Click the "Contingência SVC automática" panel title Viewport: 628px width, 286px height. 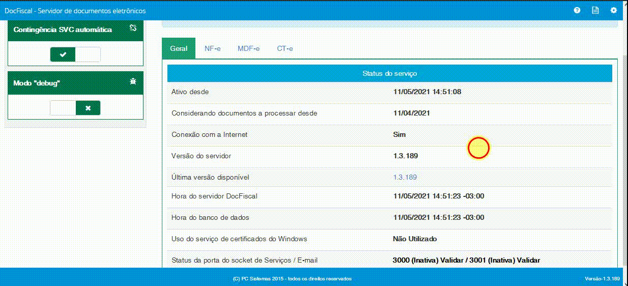[63, 30]
